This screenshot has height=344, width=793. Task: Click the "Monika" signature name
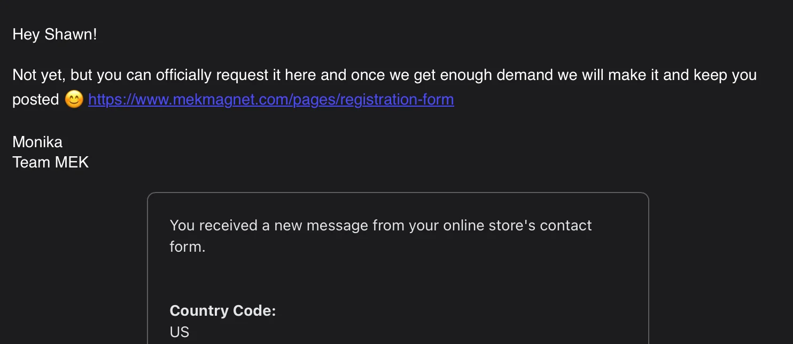[x=37, y=142]
